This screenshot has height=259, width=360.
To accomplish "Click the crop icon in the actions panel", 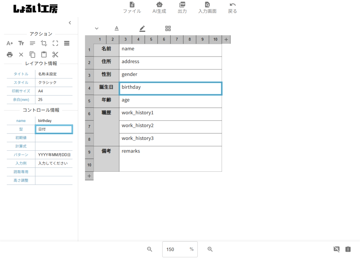I will (x=44, y=43).
